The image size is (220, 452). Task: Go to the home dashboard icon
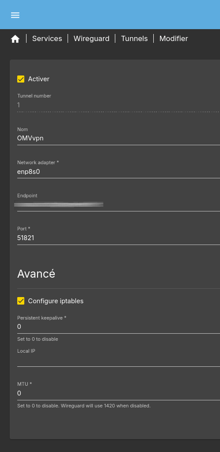tap(15, 39)
